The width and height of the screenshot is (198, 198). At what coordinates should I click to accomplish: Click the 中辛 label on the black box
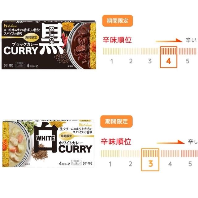pos(8,66)
